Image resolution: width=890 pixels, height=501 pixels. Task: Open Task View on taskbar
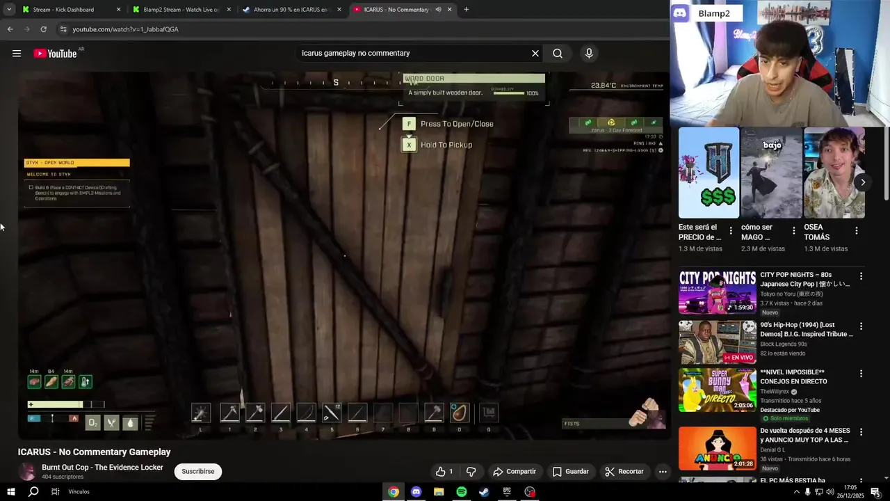pyautogui.click(x=56, y=492)
